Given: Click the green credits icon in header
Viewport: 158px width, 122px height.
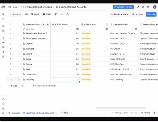Looking at the screenshot, I should tap(143, 7).
